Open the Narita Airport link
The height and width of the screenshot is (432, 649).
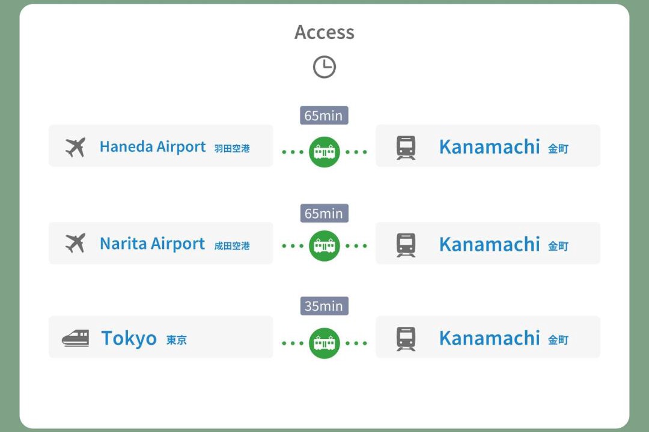click(x=153, y=244)
